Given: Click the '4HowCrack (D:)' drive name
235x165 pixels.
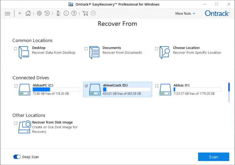Looking at the screenshot, I should tap(115, 85).
